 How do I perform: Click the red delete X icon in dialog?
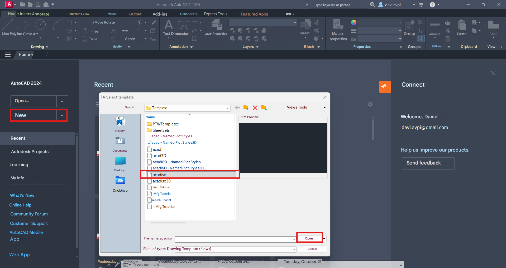click(255, 107)
